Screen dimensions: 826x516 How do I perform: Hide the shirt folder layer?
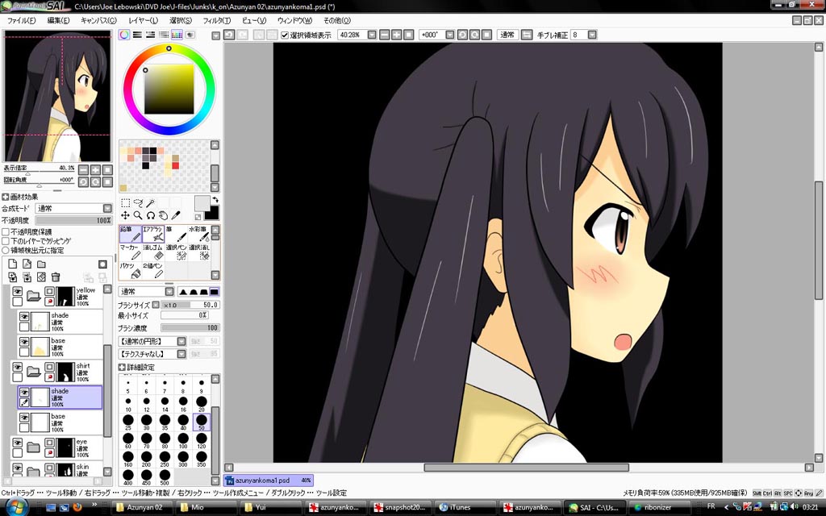pyautogui.click(x=18, y=367)
